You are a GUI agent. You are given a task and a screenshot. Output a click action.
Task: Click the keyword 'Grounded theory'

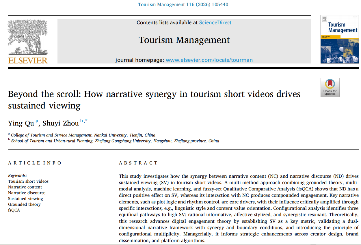pos(24,204)
